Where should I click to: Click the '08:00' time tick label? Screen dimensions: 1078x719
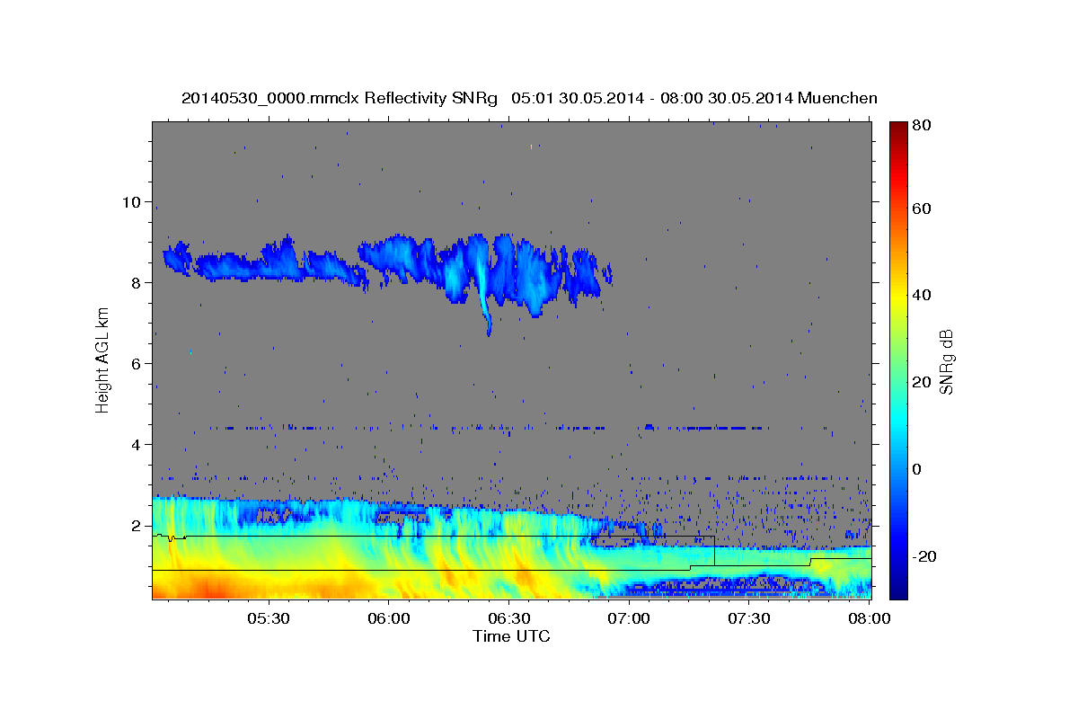tap(869, 619)
